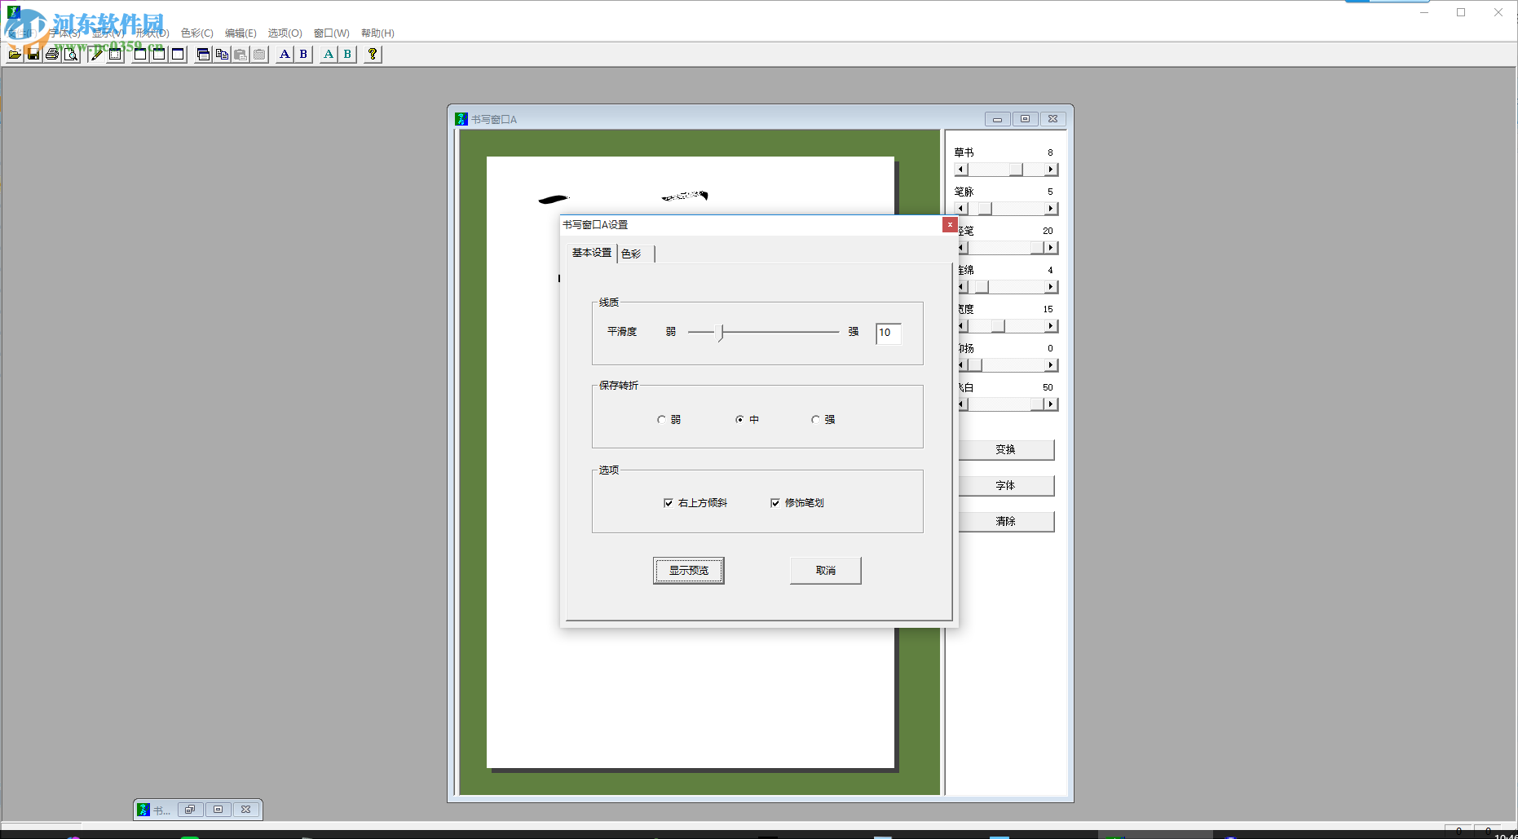Click the dark blue A toolbar icon
The width and height of the screenshot is (1518, 839).
[285, 55]
